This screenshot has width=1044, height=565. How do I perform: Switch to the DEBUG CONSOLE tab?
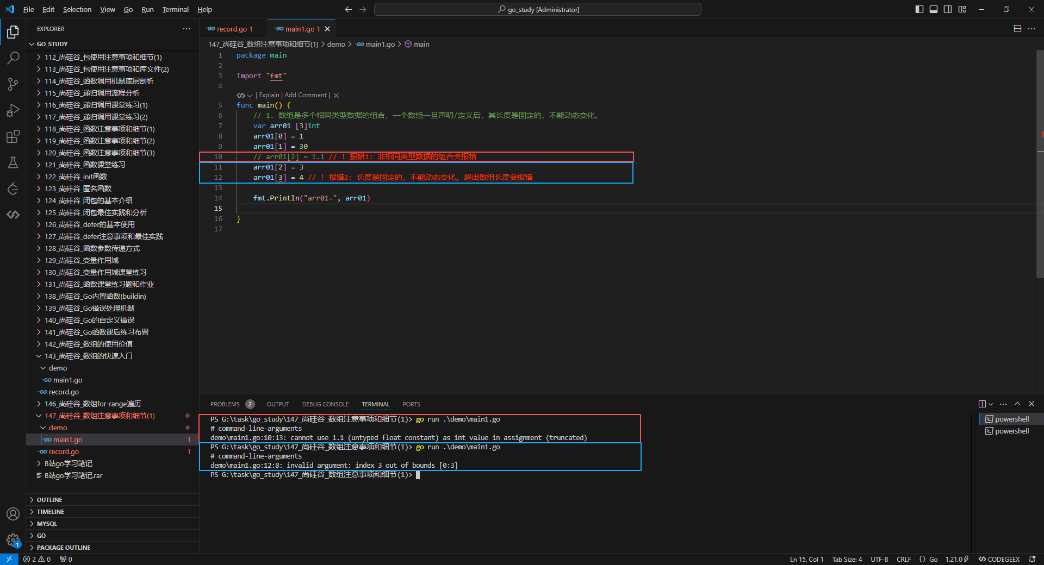click(x=325, y=404)
